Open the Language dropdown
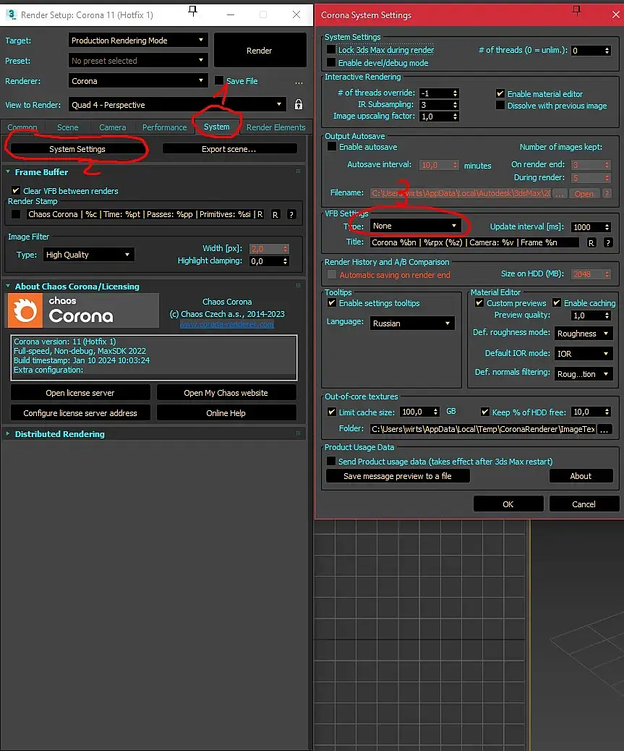 click(x=411, y=323)
